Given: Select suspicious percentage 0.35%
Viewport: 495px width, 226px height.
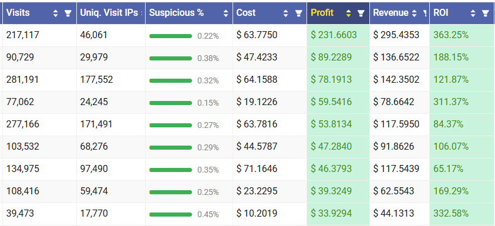Looking at the screenshot, I should pyautogui.click(x=208, y=170).
